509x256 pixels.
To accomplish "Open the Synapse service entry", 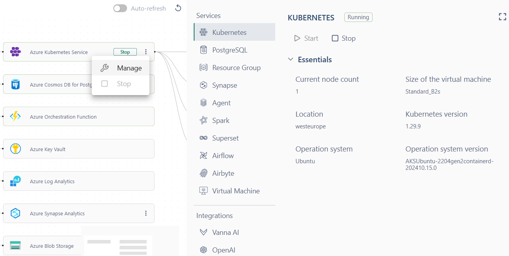I will click(235, 85).
